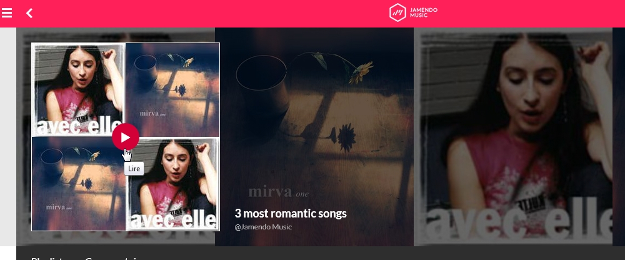
Task: Click the Lire tooltip label
Action: pos(134,169)
